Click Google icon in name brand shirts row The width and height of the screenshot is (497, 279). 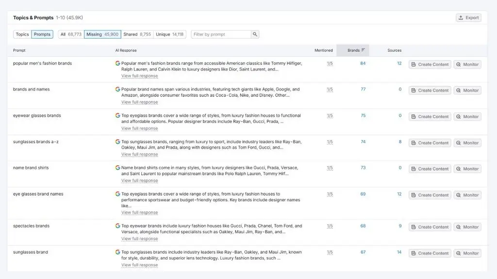click(117, 168)
